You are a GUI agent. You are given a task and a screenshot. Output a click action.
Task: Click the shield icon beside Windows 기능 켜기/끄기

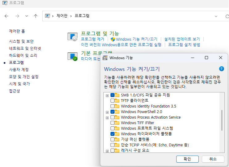tap(113, 39)
